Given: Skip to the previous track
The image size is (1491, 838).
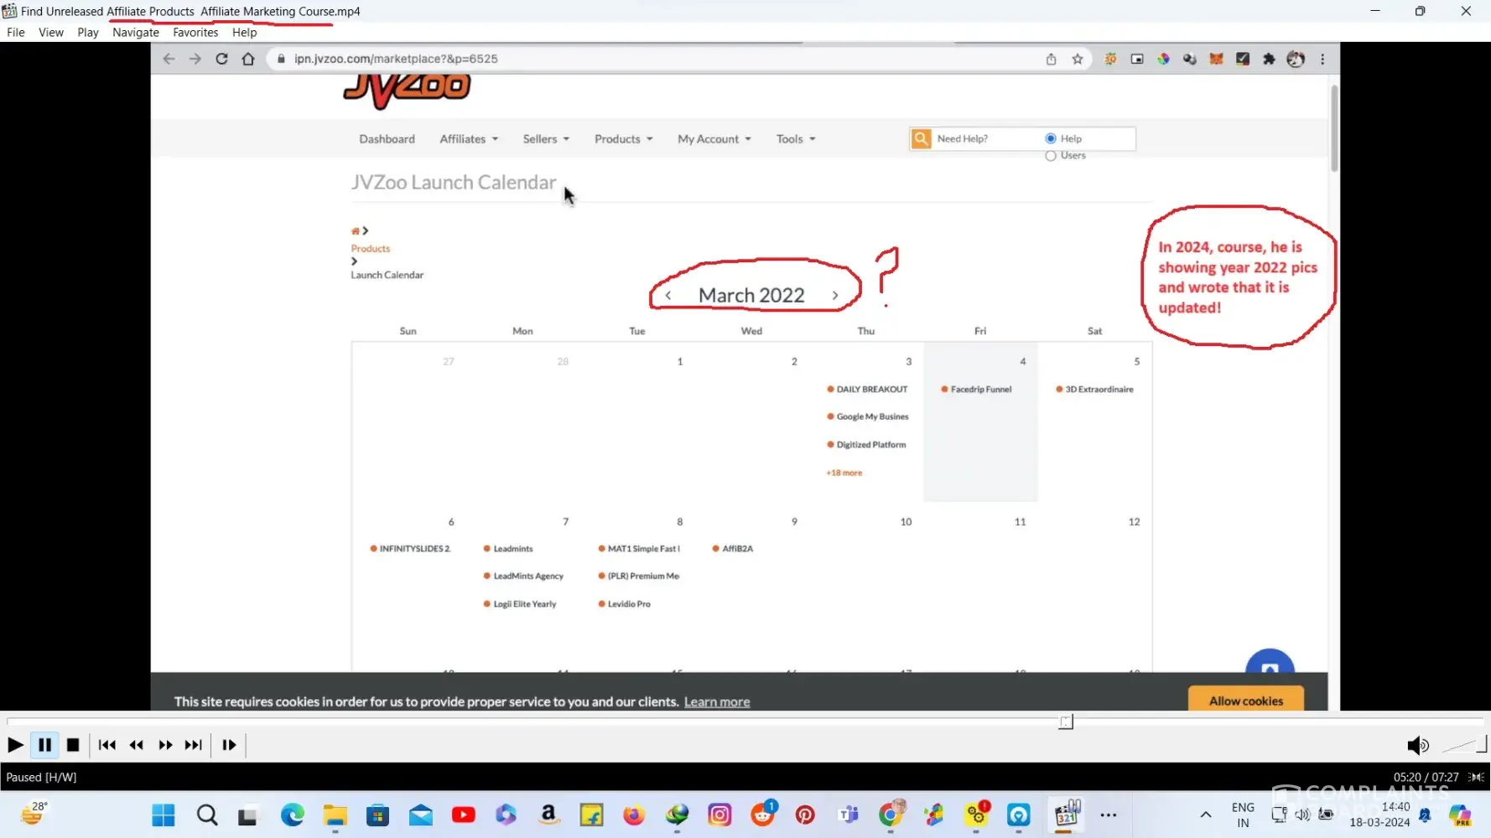Looking at the screenshot, I should 106,745.
